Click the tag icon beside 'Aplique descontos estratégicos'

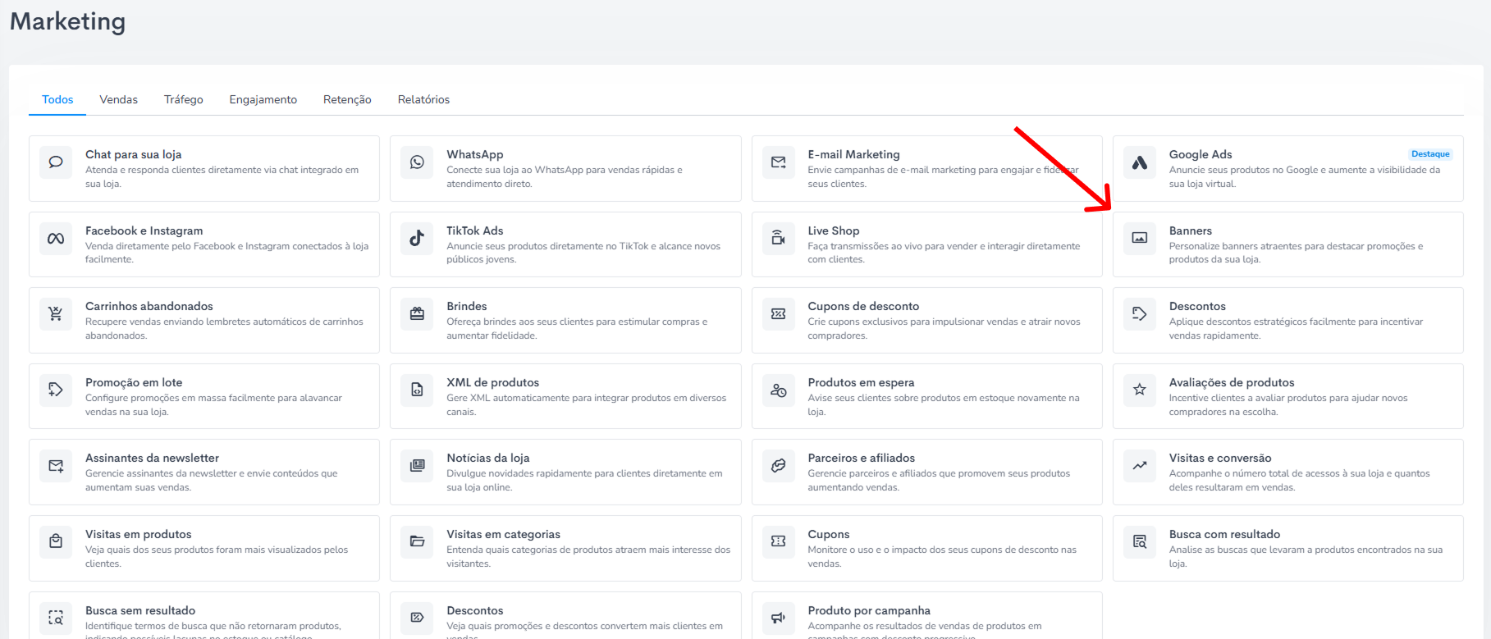pyautogui.click(x=1140, y=313)
